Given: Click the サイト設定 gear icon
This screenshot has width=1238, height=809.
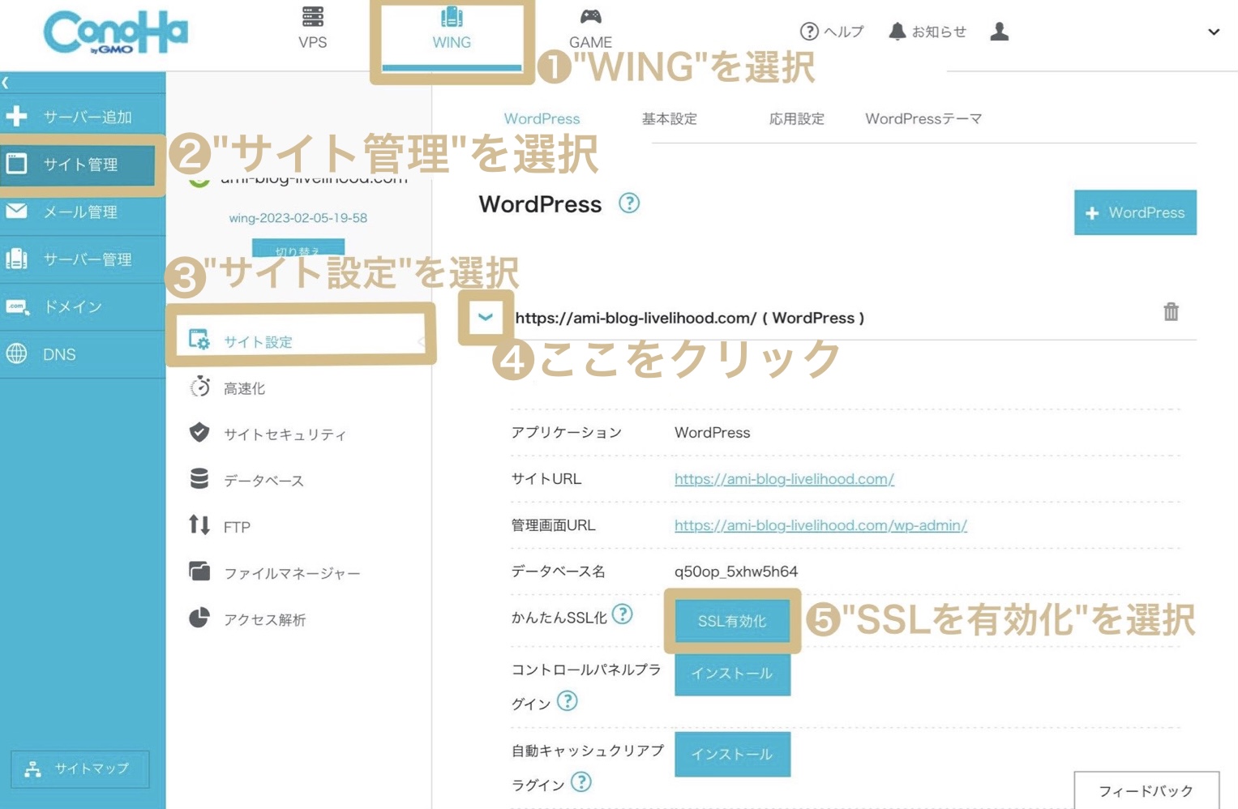Looking at the screenshot, I should coord(199,339).
